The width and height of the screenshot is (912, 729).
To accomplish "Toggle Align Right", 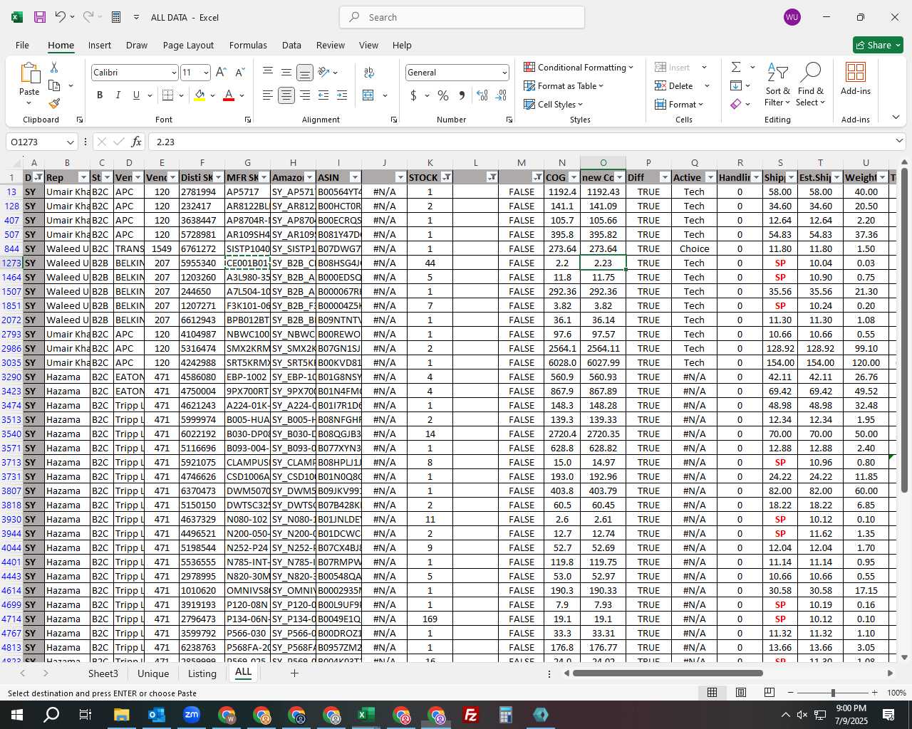I will point(305,95).
